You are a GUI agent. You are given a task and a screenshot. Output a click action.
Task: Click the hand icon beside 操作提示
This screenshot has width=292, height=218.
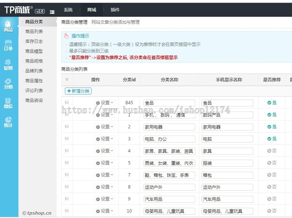pos(66,36)
